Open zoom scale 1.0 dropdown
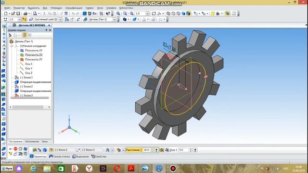The width and height of the screenshot is (308, 173). (147, 13)
